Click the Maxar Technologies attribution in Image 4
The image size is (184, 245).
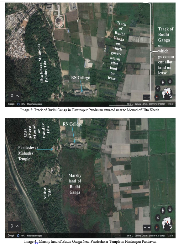tap(34, 236)
